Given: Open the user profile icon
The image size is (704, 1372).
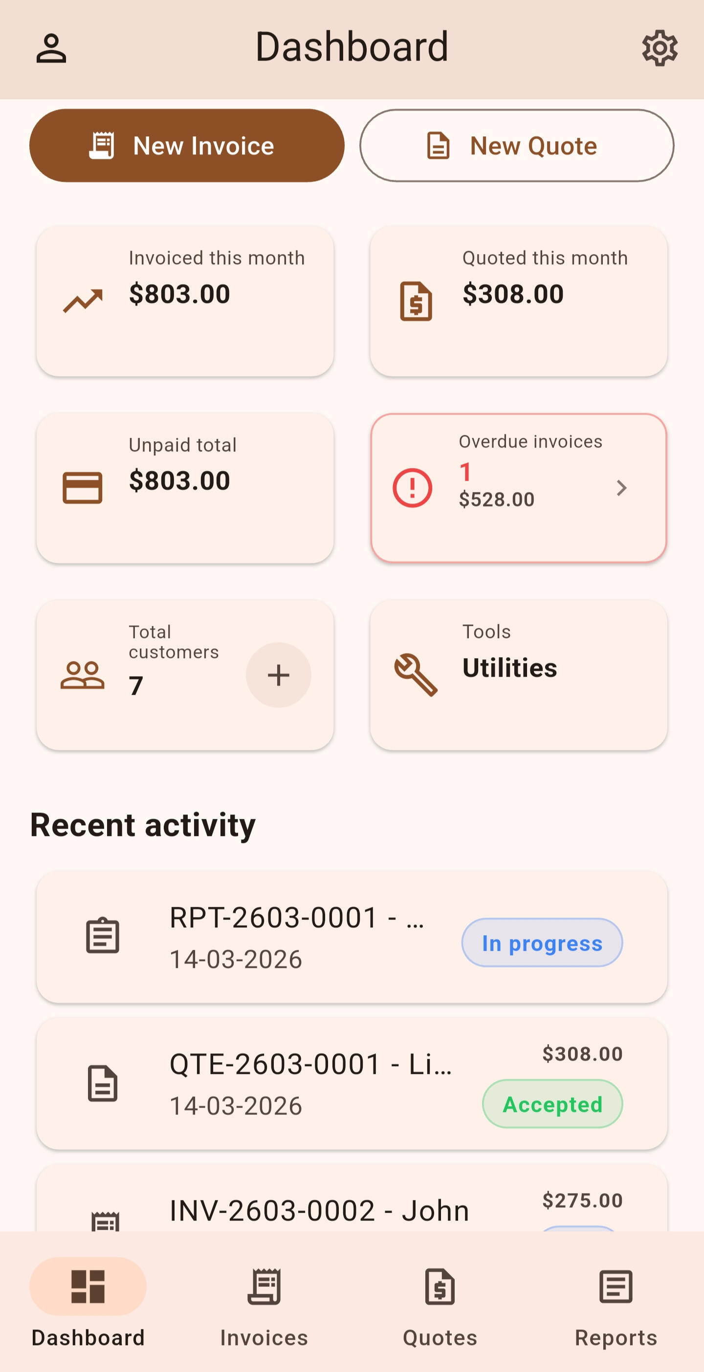Looking at the screenshot, I should 51,48.
